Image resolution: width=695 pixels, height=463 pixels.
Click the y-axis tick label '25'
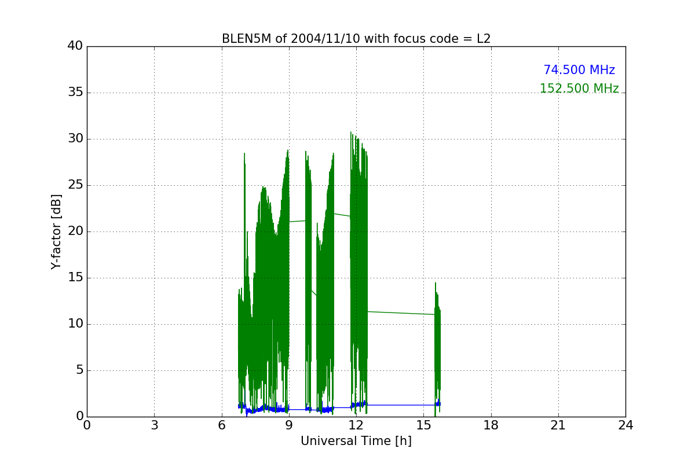pos(75,185)
